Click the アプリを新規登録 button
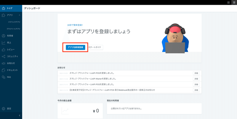This screenshot has width=237, height=119. (76, 47)
